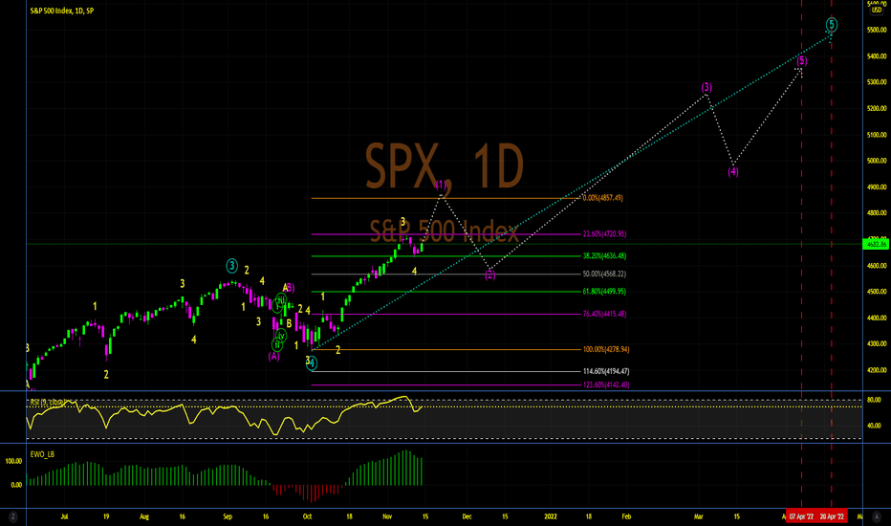Select the magenta (4) wave label
891x526 pixels.
tap(733, 171)
